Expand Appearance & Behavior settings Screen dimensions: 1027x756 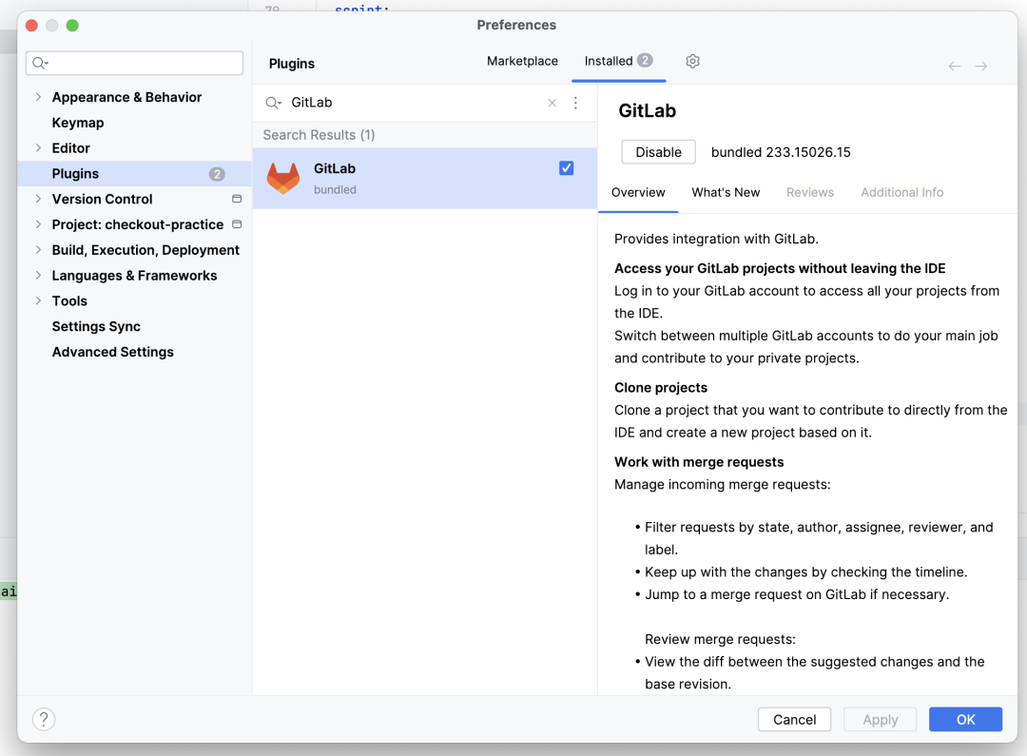coord(38,97)
